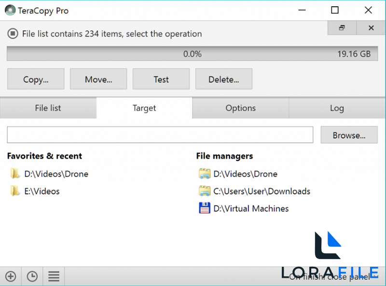The width and height of the screenshot is (386, 286).
Task: Click the TeraCopy Pro app icon
Action: click(x=10, y=10)
